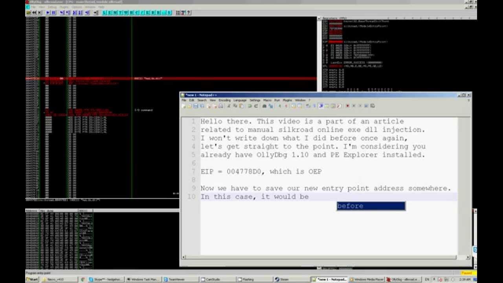
Task: Click the Open file icon in Notepad++
Action: 190,106
